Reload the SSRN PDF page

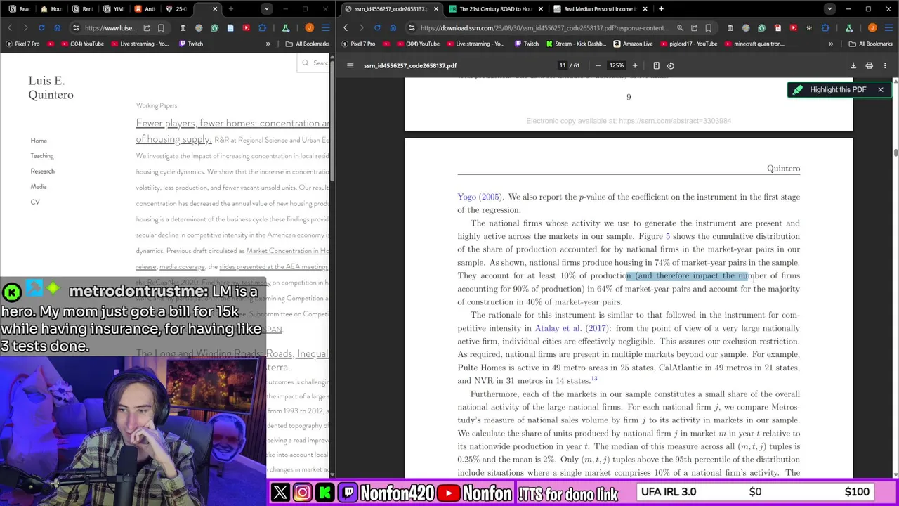377,28
